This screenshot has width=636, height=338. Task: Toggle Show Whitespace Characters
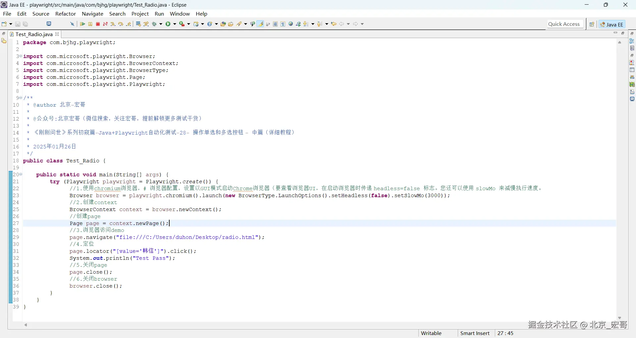tap(283, 24)
